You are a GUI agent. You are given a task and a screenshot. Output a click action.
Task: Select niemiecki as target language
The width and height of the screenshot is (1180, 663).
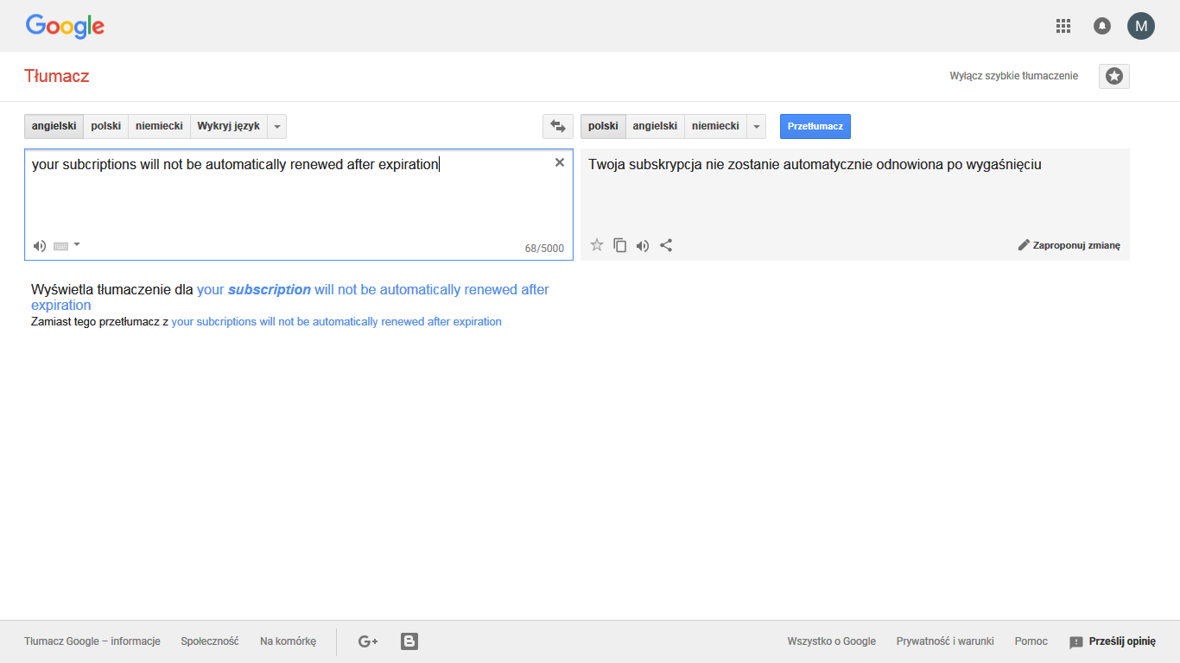tap(715, 126)
